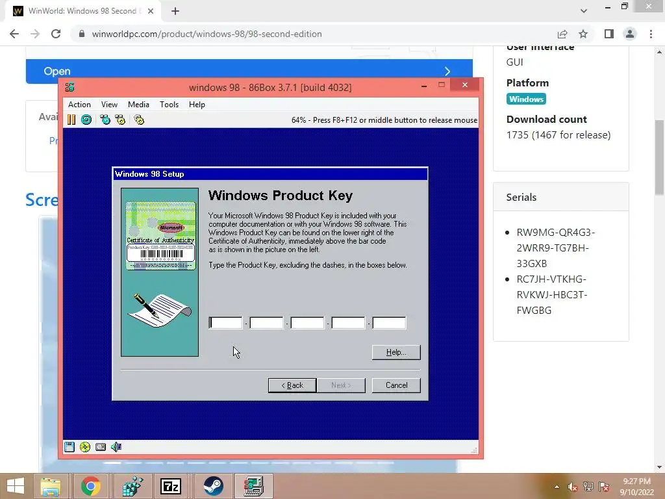Click the network tray icon
Screen dimensions: 665x499
tap(588, 487)
